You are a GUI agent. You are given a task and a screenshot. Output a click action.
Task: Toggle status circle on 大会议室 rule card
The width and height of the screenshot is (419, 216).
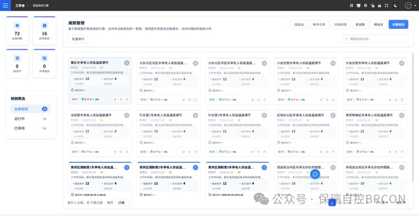pyautogui.click(x=402, y=63)
